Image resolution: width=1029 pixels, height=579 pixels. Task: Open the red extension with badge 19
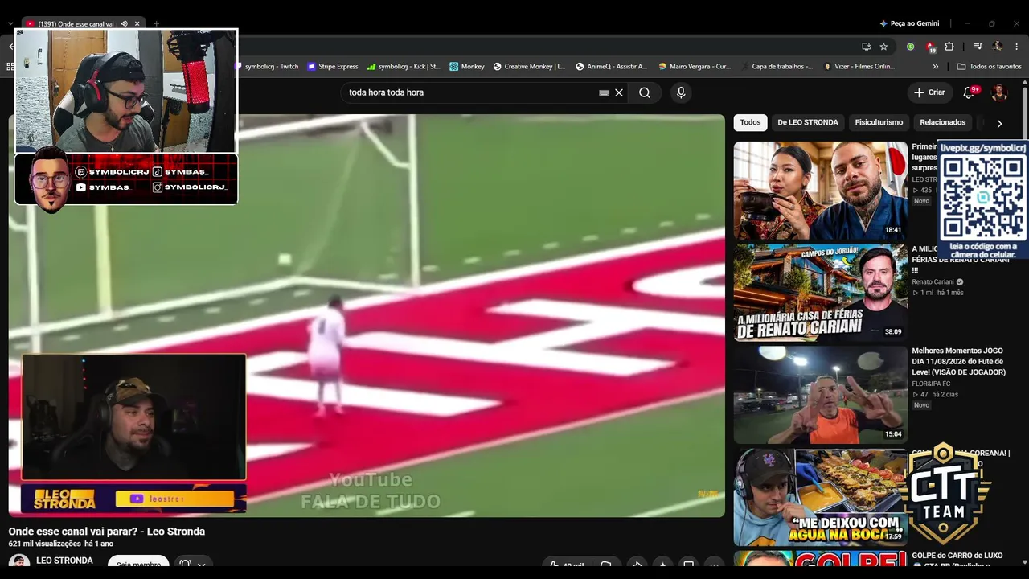930,47
